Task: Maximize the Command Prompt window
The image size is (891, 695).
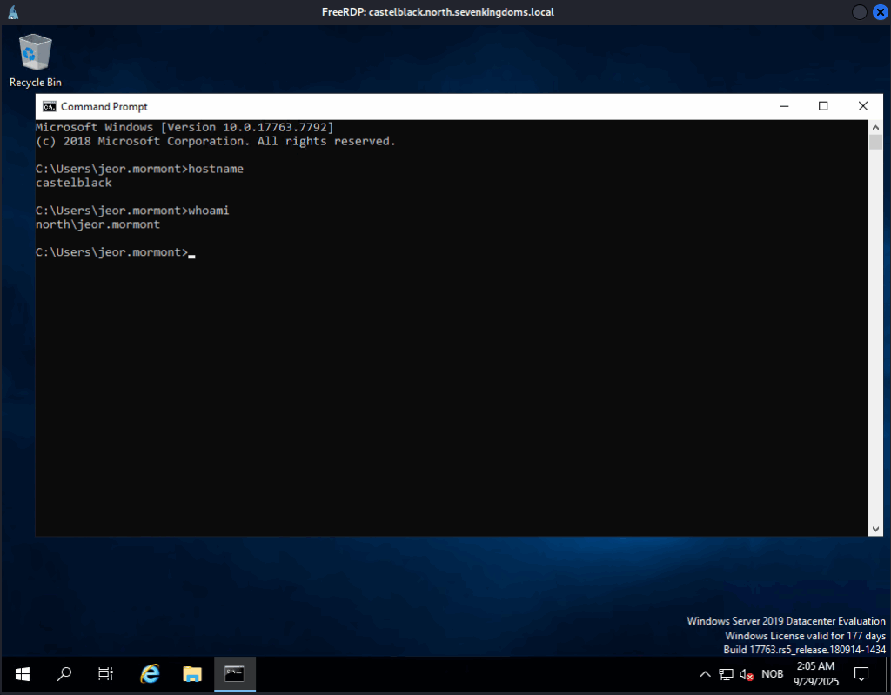Action: click(x=823, y=106)
